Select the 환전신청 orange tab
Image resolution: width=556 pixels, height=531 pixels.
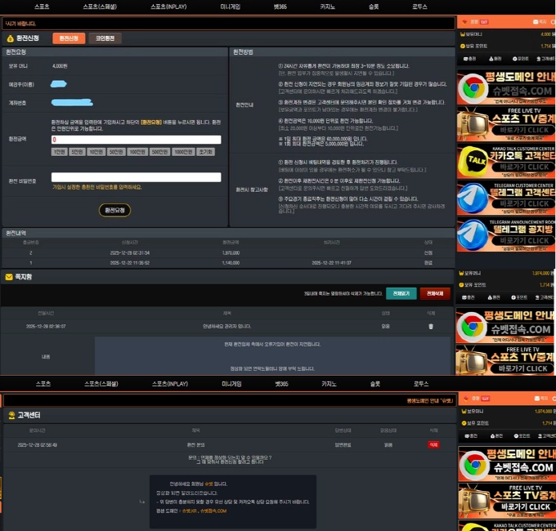pos(69,38)
